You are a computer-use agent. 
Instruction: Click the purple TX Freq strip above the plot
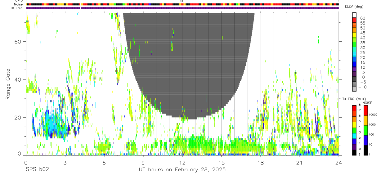click(182, 8)
